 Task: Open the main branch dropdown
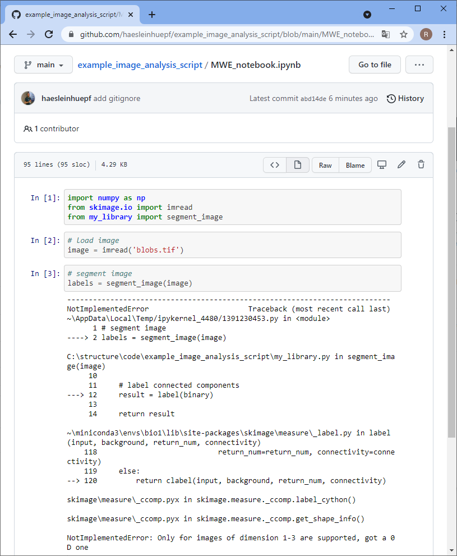(x=43, y=65)
